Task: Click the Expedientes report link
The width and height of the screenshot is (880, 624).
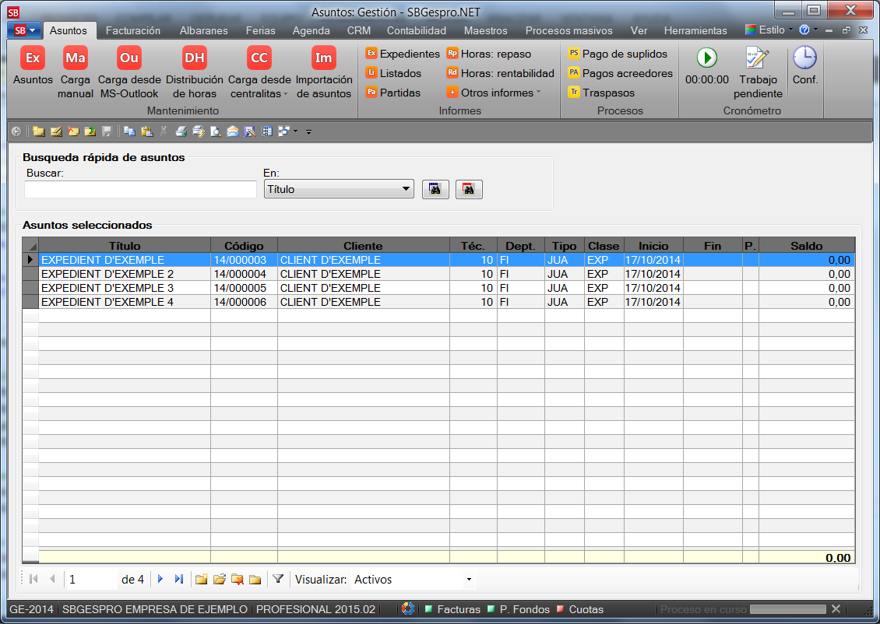Action: click(x=403, y=54)
